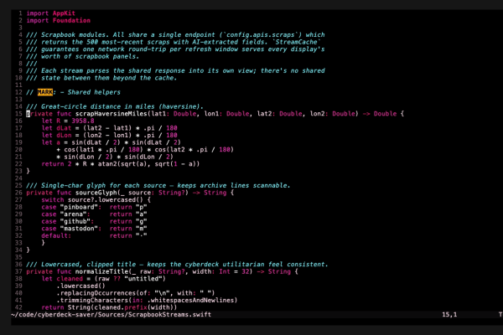503x335 pixels.
Task: Click 'Shared helpers' comment text
Action: point(94,92)
